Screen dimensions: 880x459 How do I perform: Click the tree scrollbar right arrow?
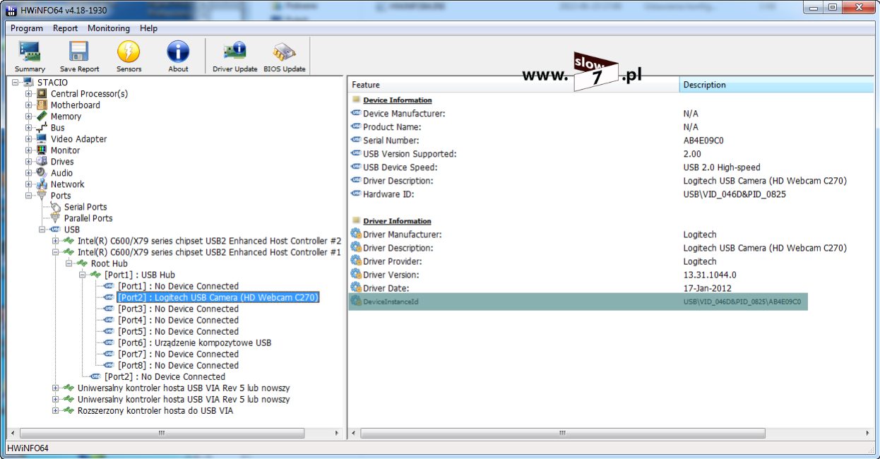coord(337,433)
